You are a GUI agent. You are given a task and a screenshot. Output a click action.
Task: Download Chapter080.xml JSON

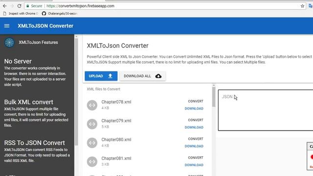point(194,146)
